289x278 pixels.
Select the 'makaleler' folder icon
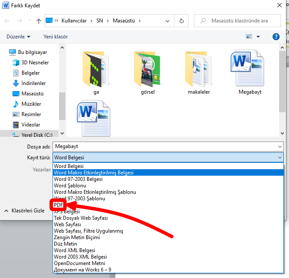pyautogui.click(x=199, y=69)
